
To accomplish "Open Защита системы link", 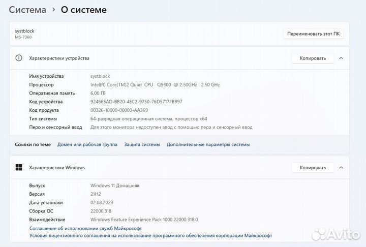I will pyautogui.click(x=142, y=144).
